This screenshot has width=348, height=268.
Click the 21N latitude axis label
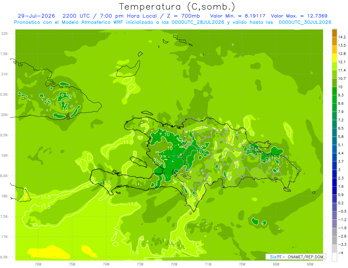[x=5, y=74]
